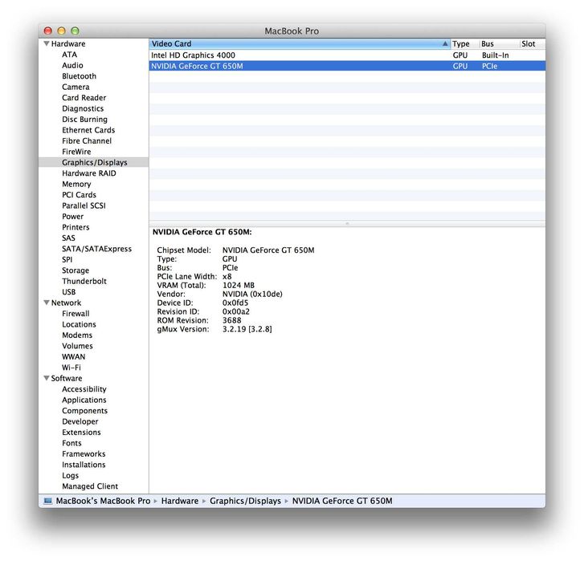This screenshot has height=561, width=584.
Task: Open Memory in the sidebar
Action: click(x=76, y=184)
